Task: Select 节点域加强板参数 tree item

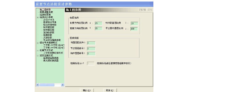Action: [52, 40]
